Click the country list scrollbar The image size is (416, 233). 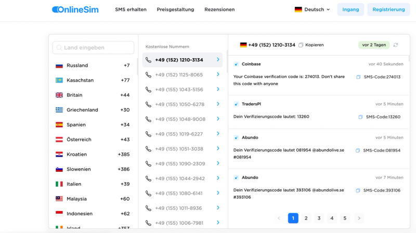click(x=137, y=66)
